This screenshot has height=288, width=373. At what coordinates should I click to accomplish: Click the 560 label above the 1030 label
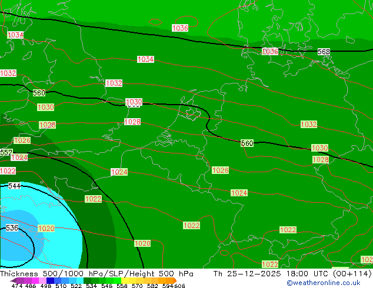tap(39, 93)
